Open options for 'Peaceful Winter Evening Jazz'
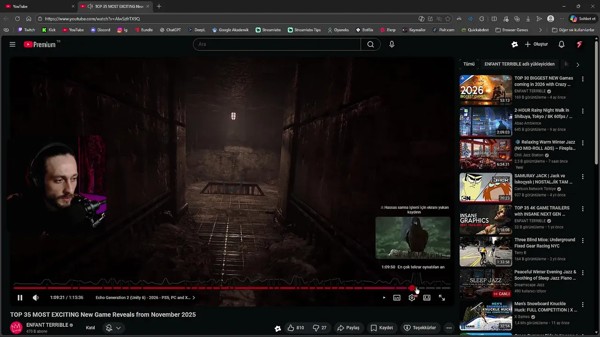The image size is (600, 337). pyautogui.click(x=583, y=273)
